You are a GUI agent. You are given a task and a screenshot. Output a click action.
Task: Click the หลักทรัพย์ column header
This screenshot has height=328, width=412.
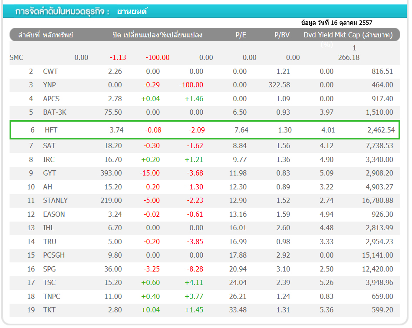tap(58, 35)
